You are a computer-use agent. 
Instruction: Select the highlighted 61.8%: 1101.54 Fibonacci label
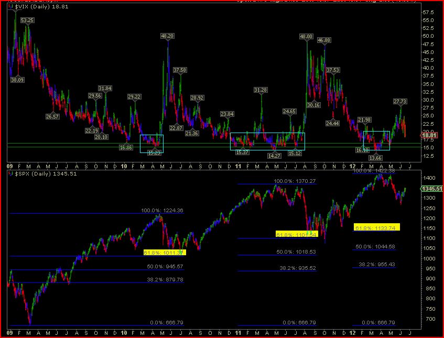297,234
